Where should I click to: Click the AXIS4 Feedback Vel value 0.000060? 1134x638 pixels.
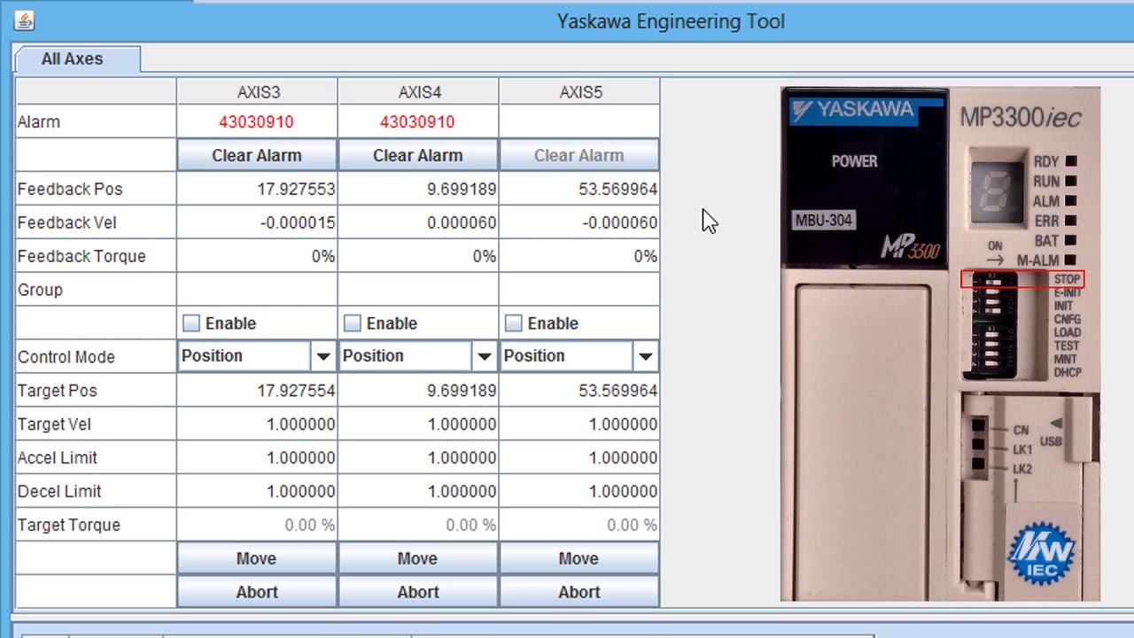click(x=462, y=222)
